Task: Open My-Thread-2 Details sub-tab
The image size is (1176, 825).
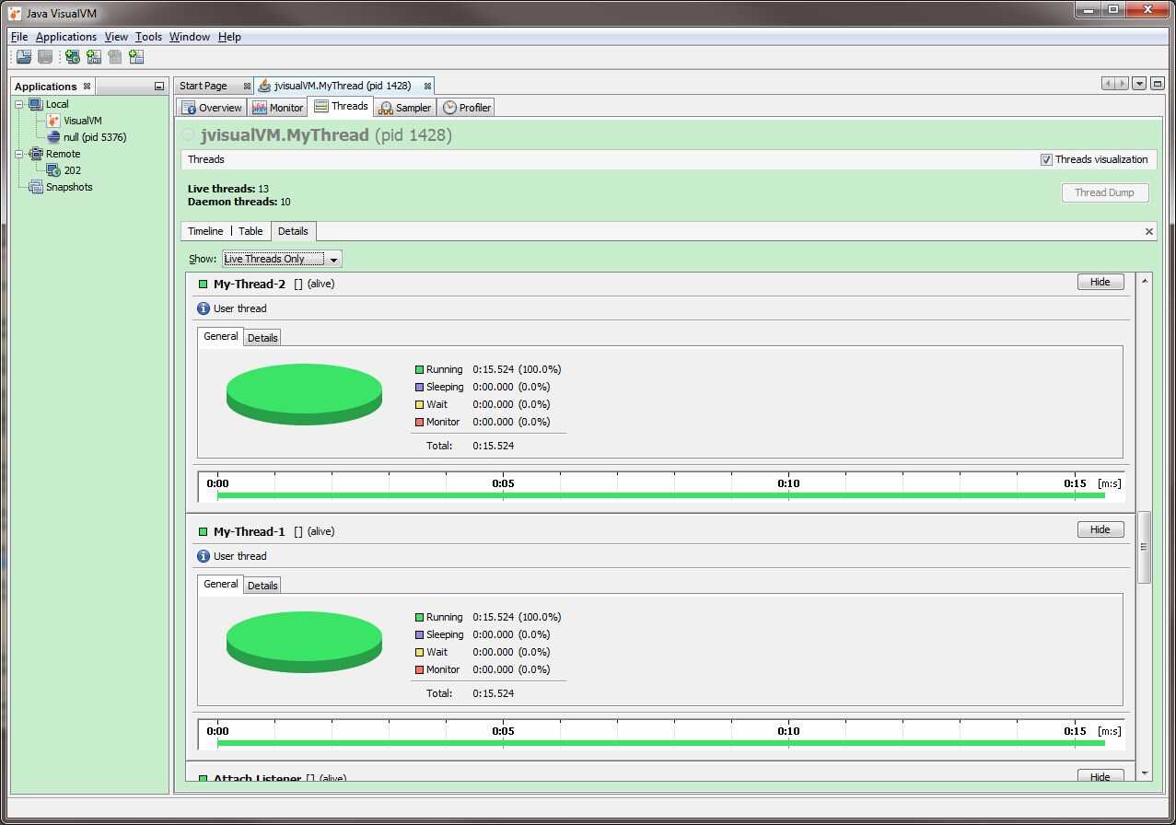Action: tap(262, 338)
